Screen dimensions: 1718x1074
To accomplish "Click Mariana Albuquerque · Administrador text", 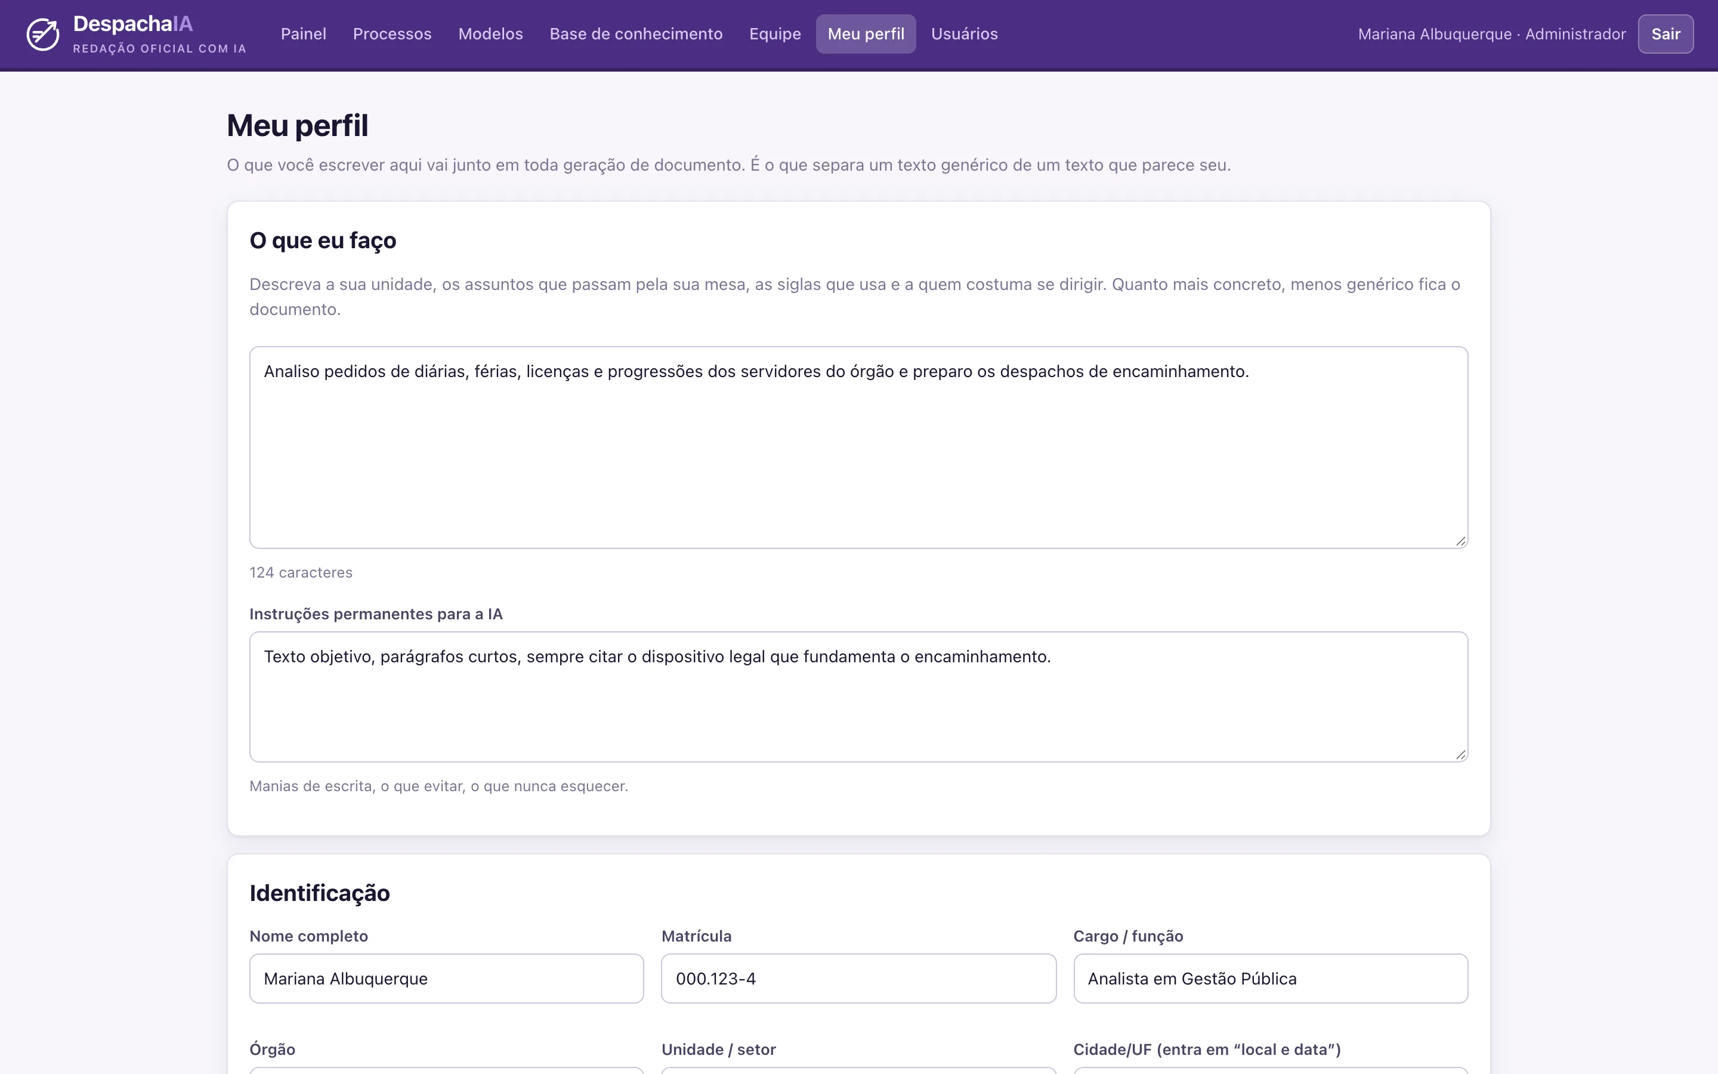I will (x=1491, y=34).
